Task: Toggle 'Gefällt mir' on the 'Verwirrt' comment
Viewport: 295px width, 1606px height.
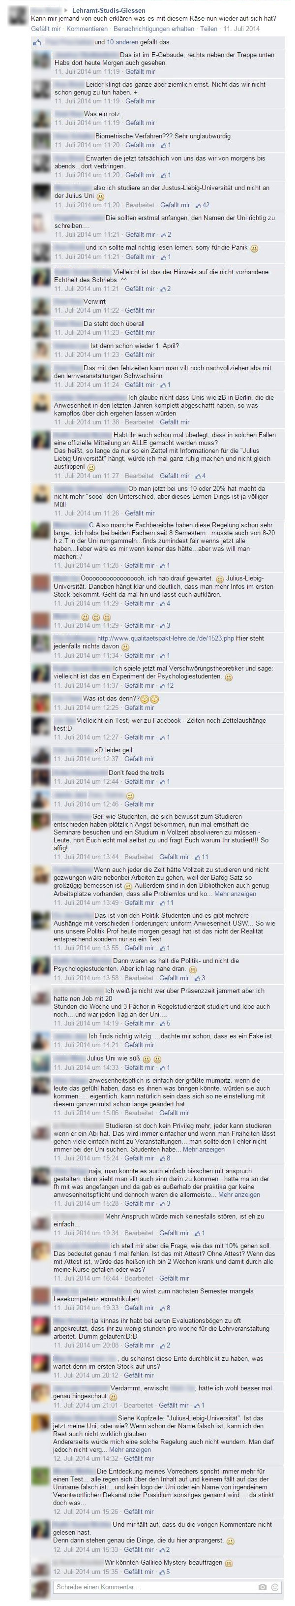Action: tap(140, 310)
